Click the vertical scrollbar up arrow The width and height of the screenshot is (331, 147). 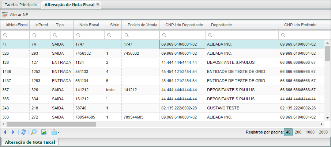(327, 43)
